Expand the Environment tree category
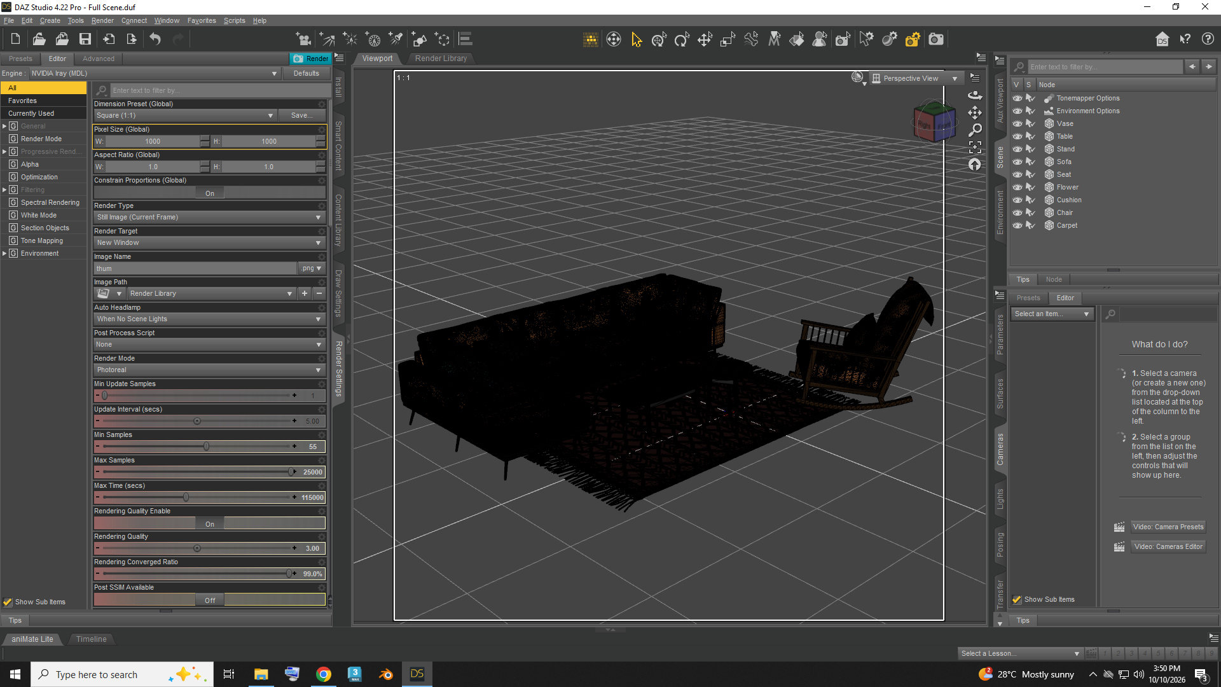Viewport: 1221px width, 687px height. [4, 254]
